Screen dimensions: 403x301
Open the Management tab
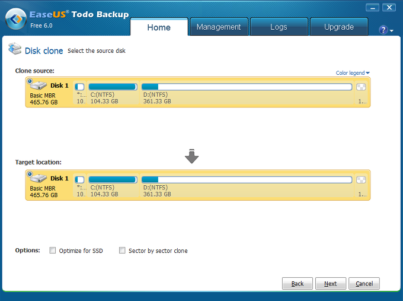click(219, 27)
